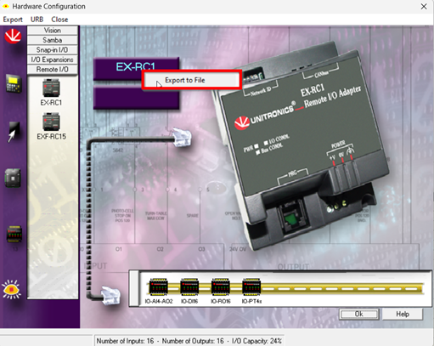Click the dark snap-in module sidebar icon

click(x=13, y=178)
